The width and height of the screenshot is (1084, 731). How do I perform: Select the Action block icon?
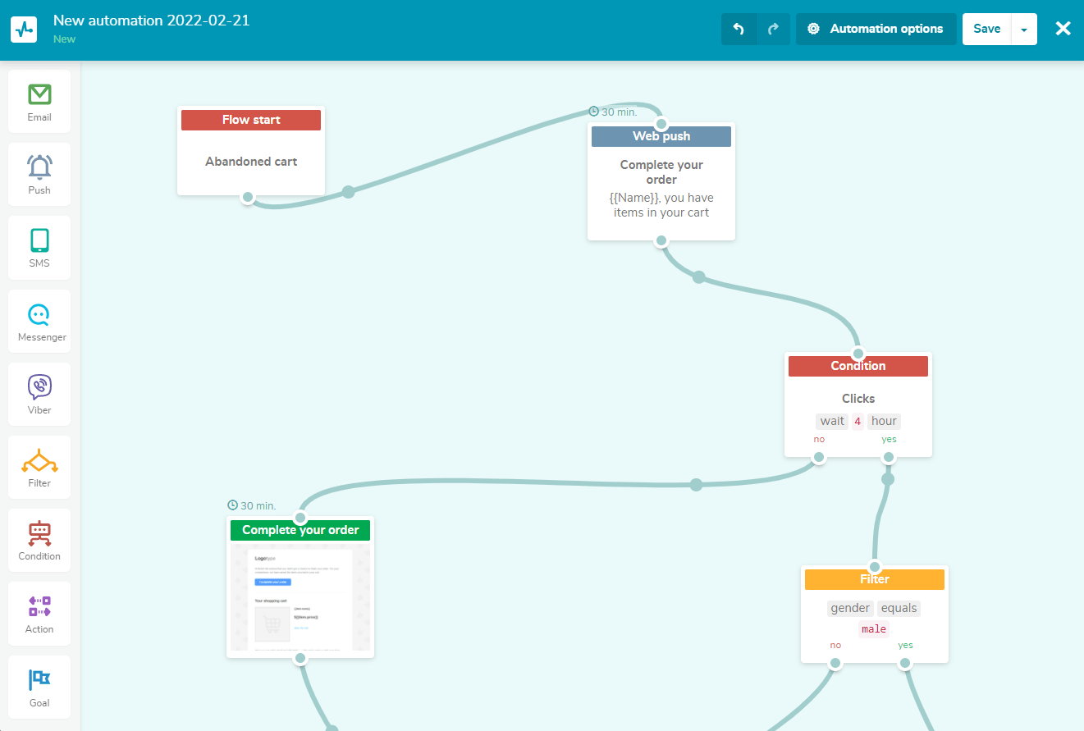[x=39, y=606]
